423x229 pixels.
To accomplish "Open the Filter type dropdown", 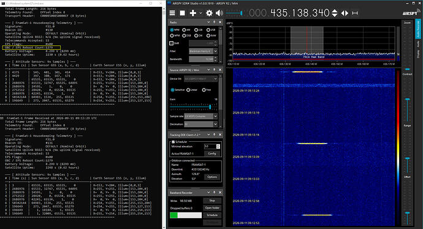I will pyautogui.click(x=203, y=51).
